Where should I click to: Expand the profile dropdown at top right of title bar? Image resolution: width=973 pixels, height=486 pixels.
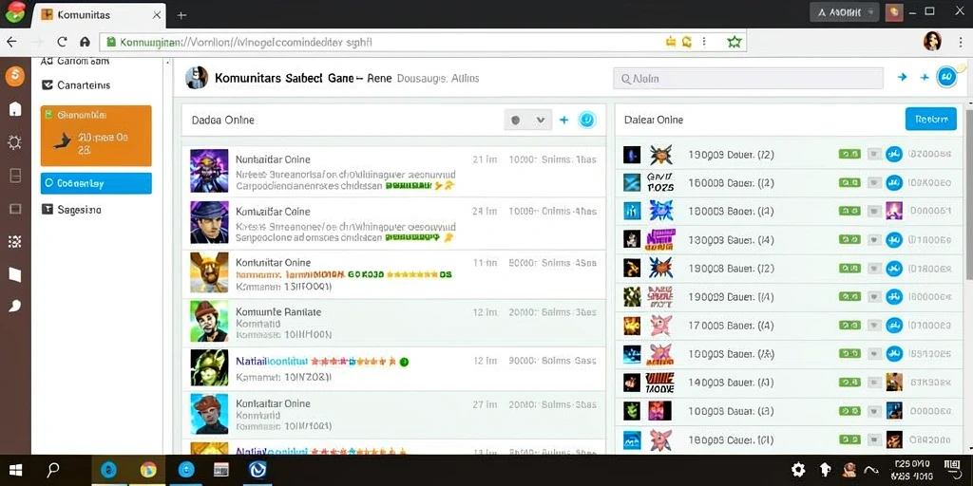pyautogui.click(x=845, y=12)
